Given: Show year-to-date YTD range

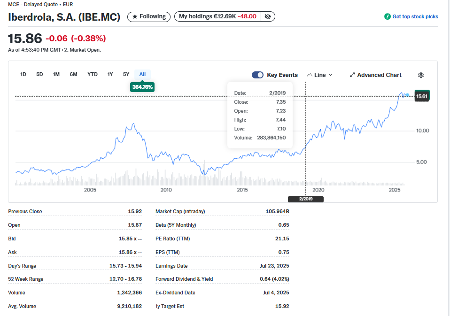Looking at the screenshot, I should coord(93,75).
